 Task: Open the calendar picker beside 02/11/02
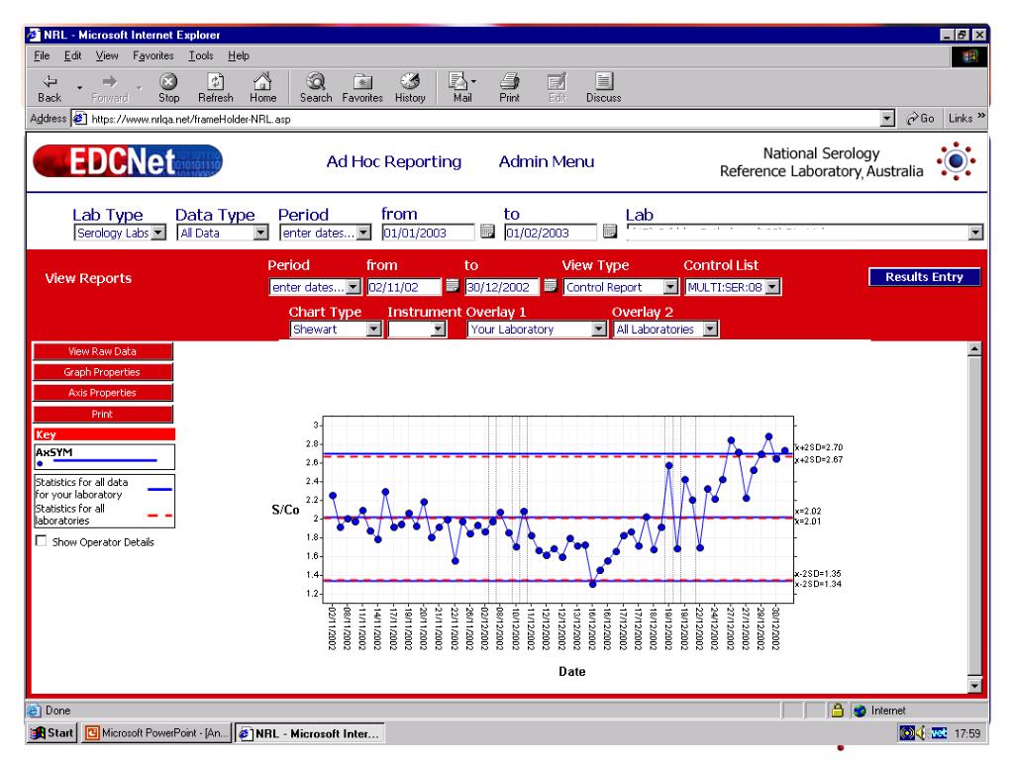coord(453,286)
